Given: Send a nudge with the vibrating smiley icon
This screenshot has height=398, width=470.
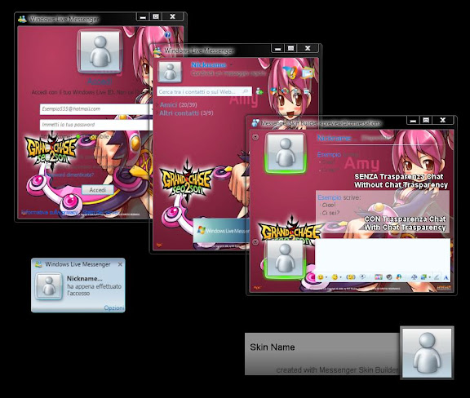Looking at the screenshot, I should [350, 277].
